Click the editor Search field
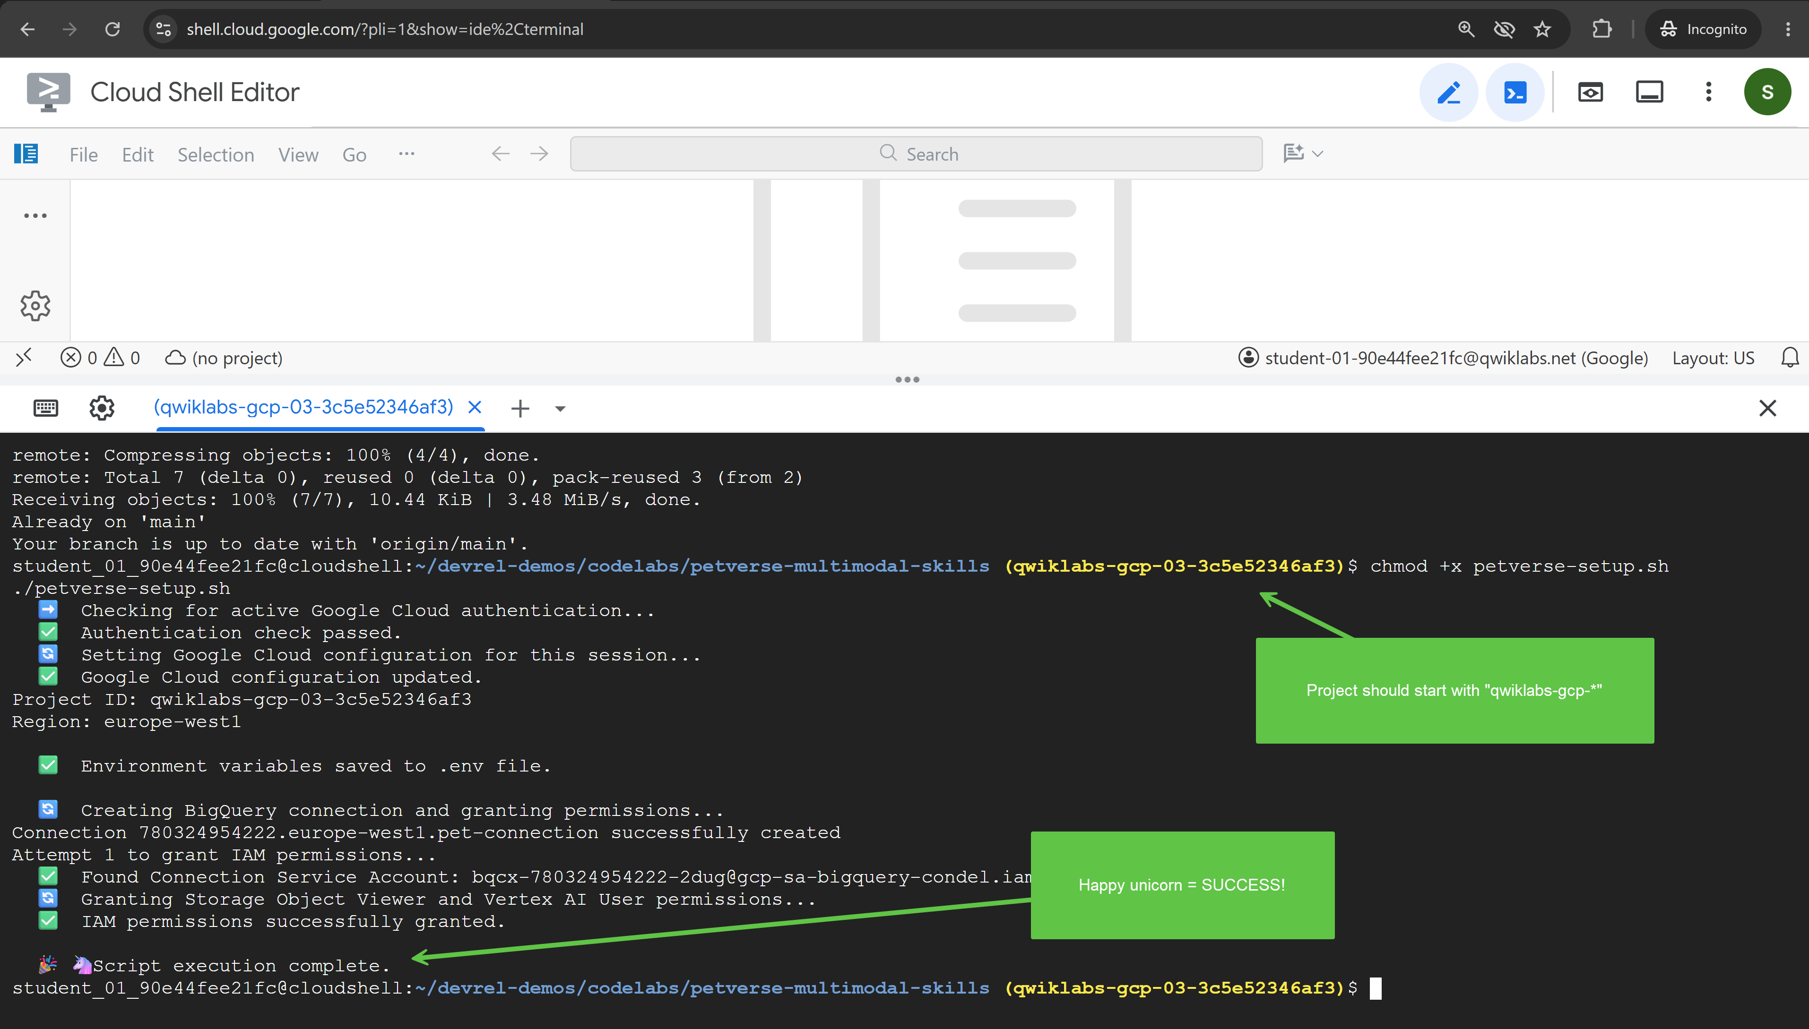 pyautogui.click(x=916, y=154)
